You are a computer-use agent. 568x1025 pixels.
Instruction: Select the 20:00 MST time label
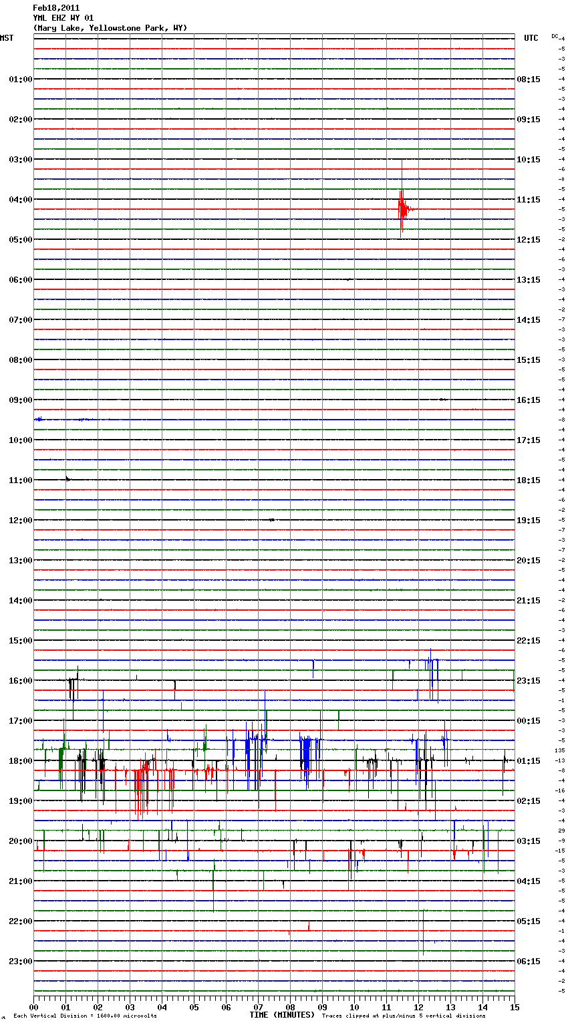(20, 841)
